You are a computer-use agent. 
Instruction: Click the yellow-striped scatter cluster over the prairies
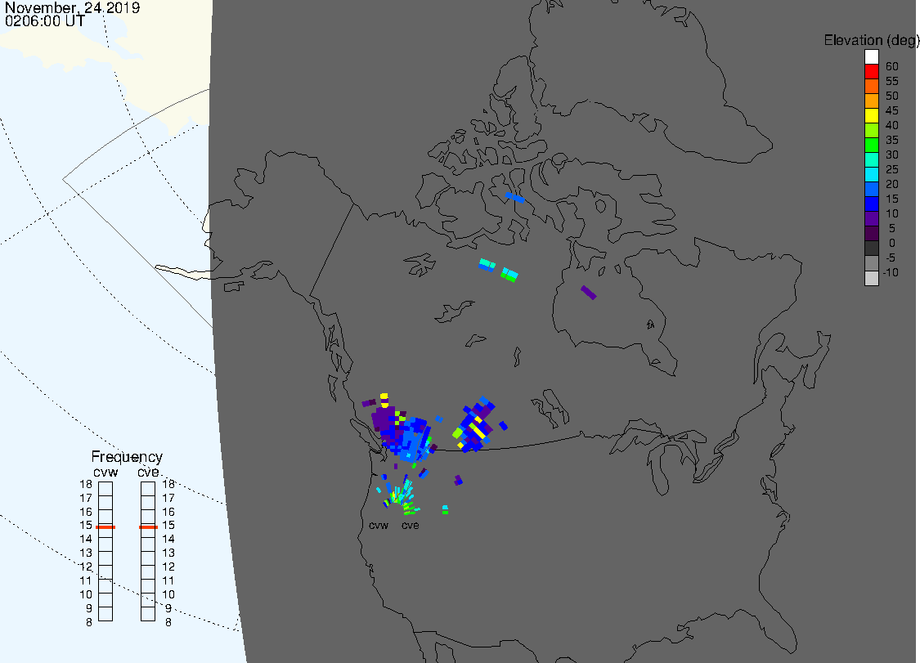475,427
